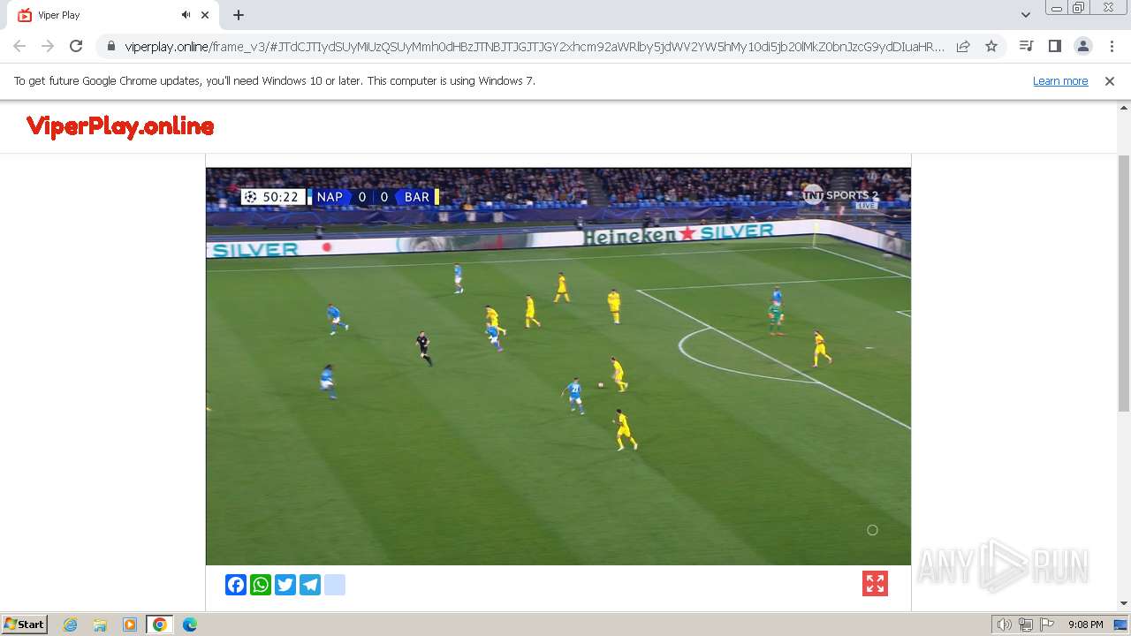This screenshot has height=636, width=1131.
Task: Open the Learn more link
Action: 1060,81
